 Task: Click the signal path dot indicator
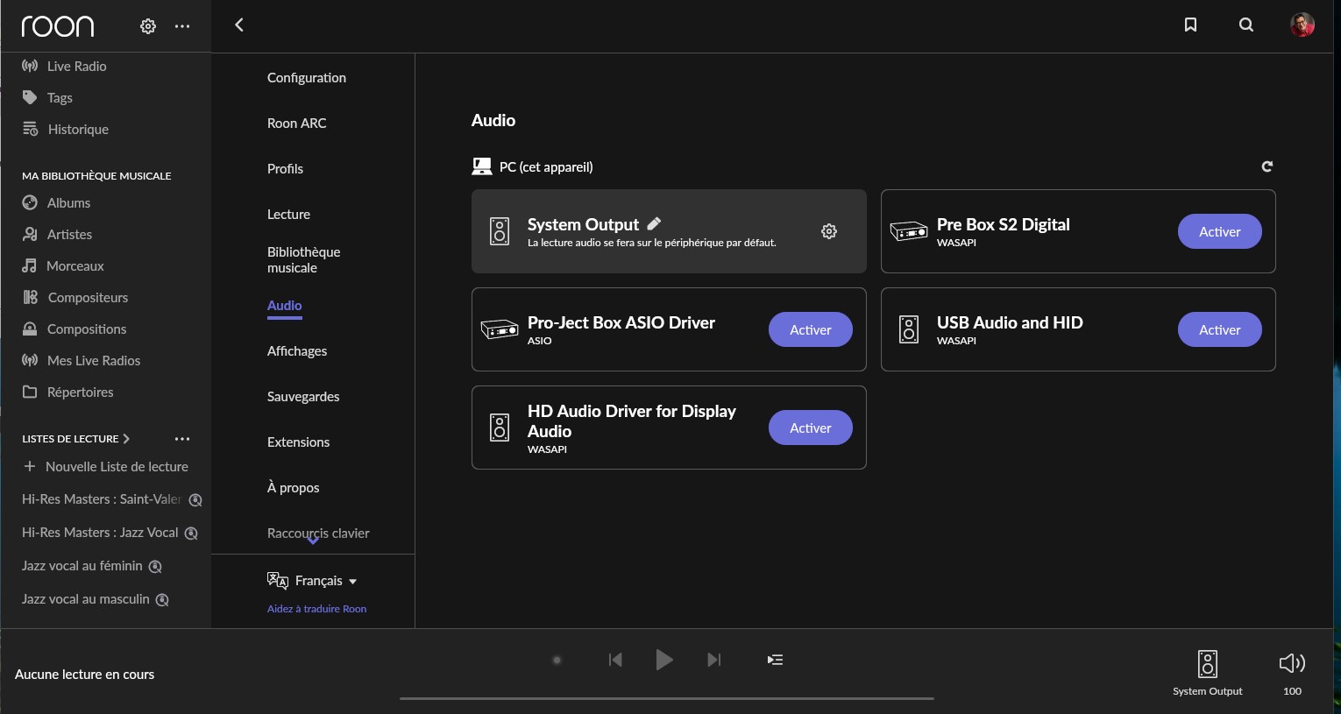557,661
